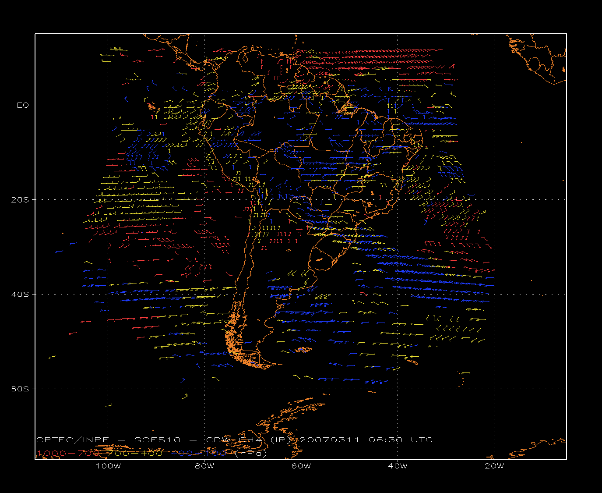The height and width of the screenshot is (493, 602).
Task: Click the 40W longitude label
Action: tap(398, 466)
